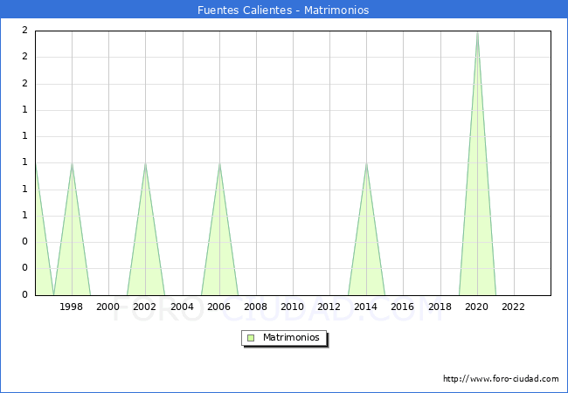Image resolution: width=568 pixels, height=393 pixels.
Task: Click the 1998 peak data point
Action: point(72,163)
